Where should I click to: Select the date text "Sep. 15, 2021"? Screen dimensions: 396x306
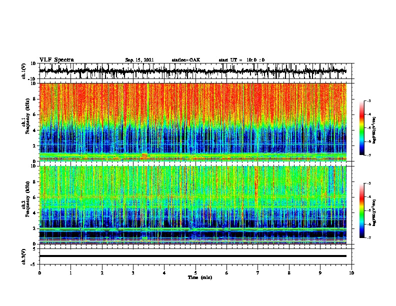point(139,60)
